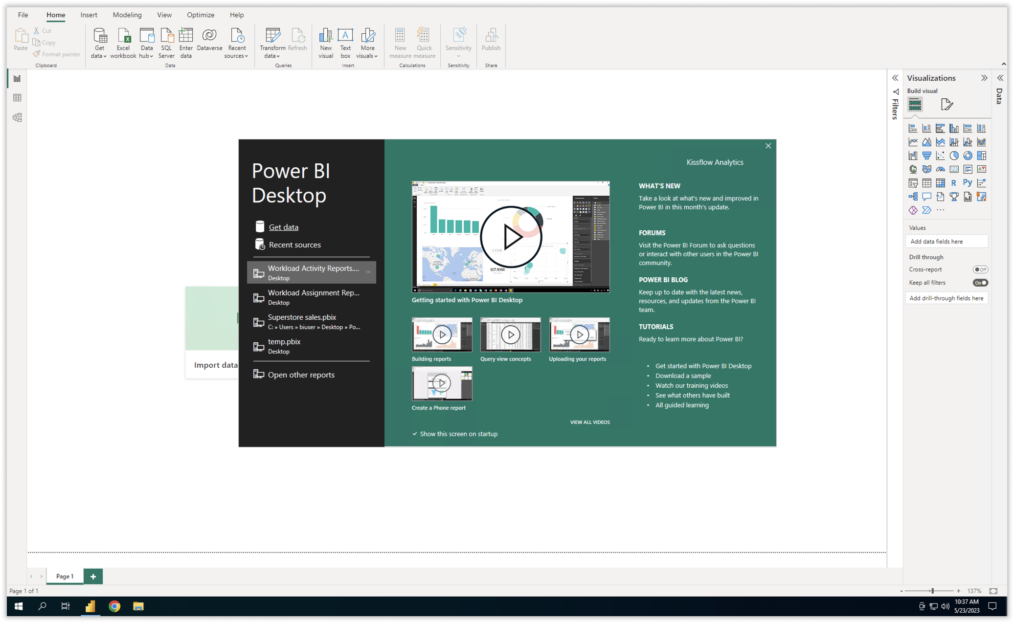Switch to Data view in left sidebar
Image resolution: width=1014 pixels, height=623 pixels.
[x=17, y=98]
